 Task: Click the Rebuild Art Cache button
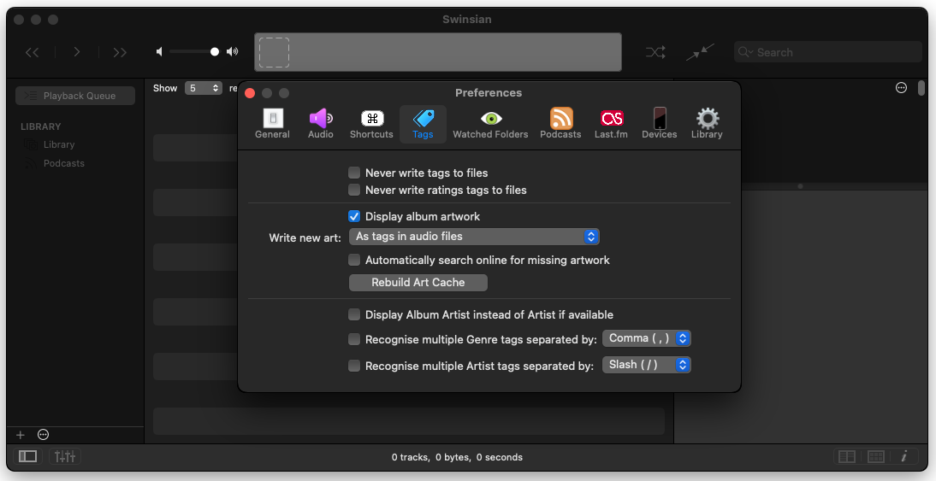coord(418,283)
